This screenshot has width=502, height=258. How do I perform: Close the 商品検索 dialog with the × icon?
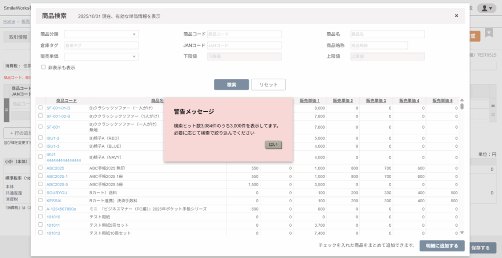(456, 16)
